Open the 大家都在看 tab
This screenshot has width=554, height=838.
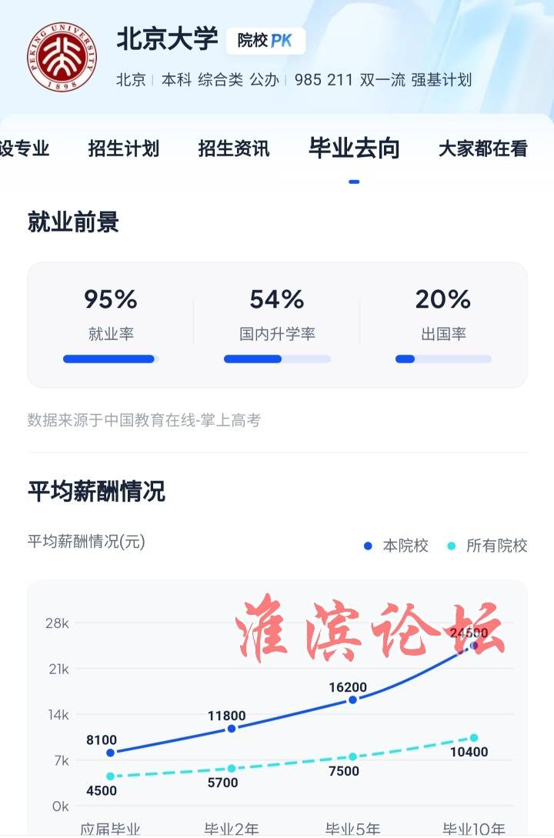(483, 148)
